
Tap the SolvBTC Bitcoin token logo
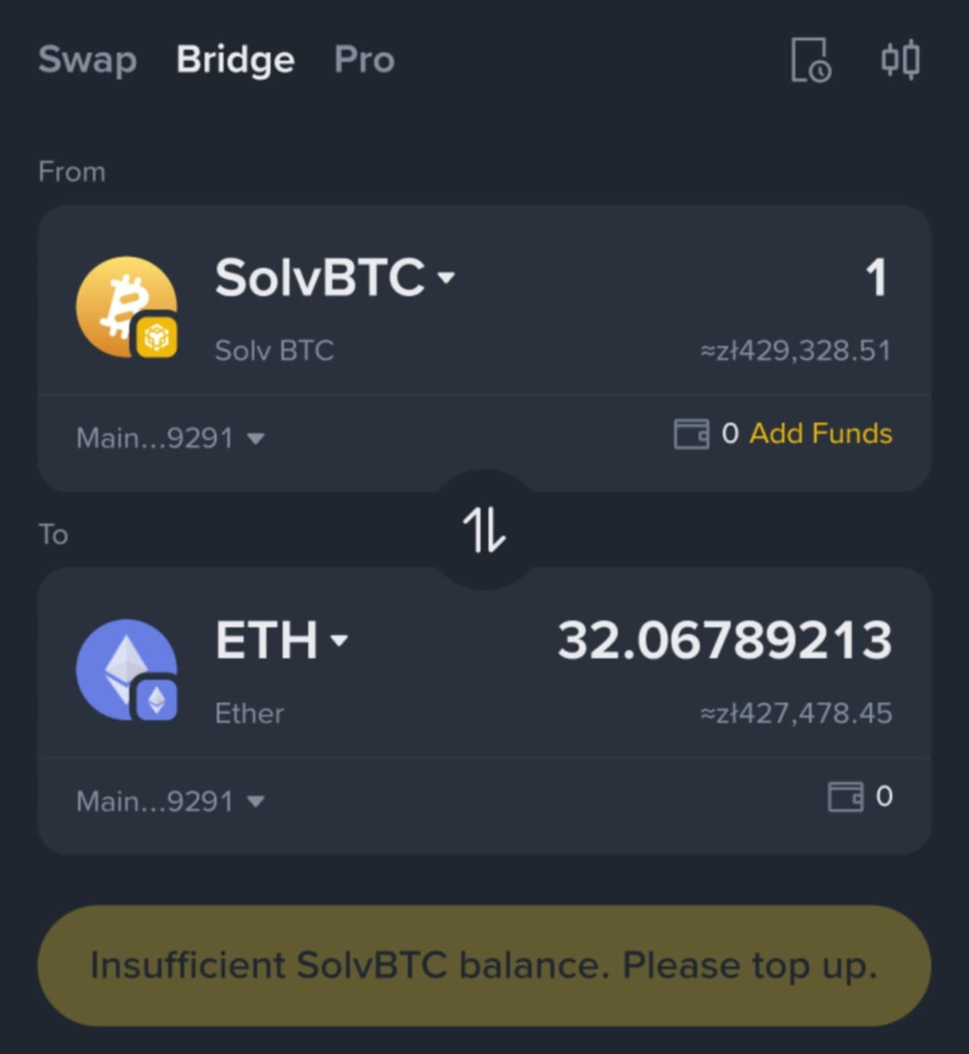127,306
